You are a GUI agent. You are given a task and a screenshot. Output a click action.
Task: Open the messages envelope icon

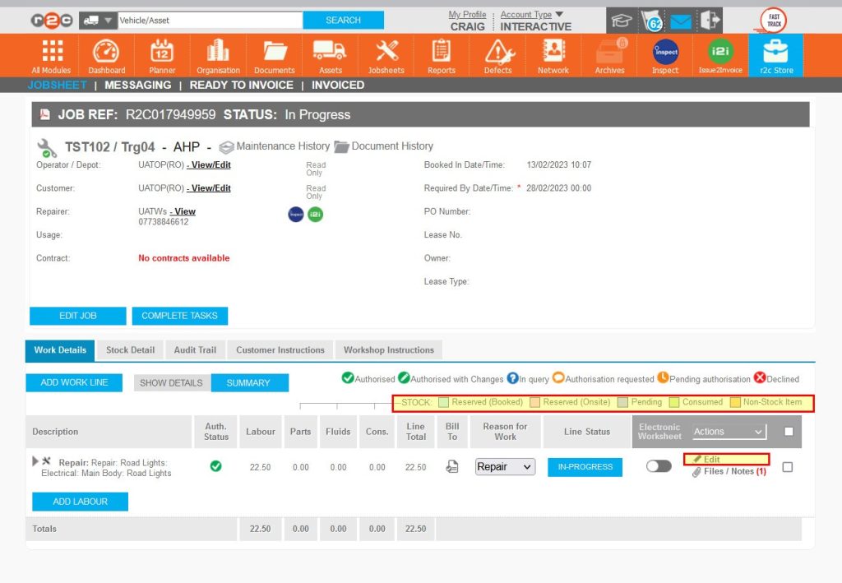point(680,21)
